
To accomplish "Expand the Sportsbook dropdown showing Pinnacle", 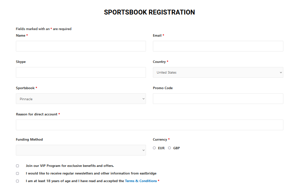I will [x=81, y=99].
